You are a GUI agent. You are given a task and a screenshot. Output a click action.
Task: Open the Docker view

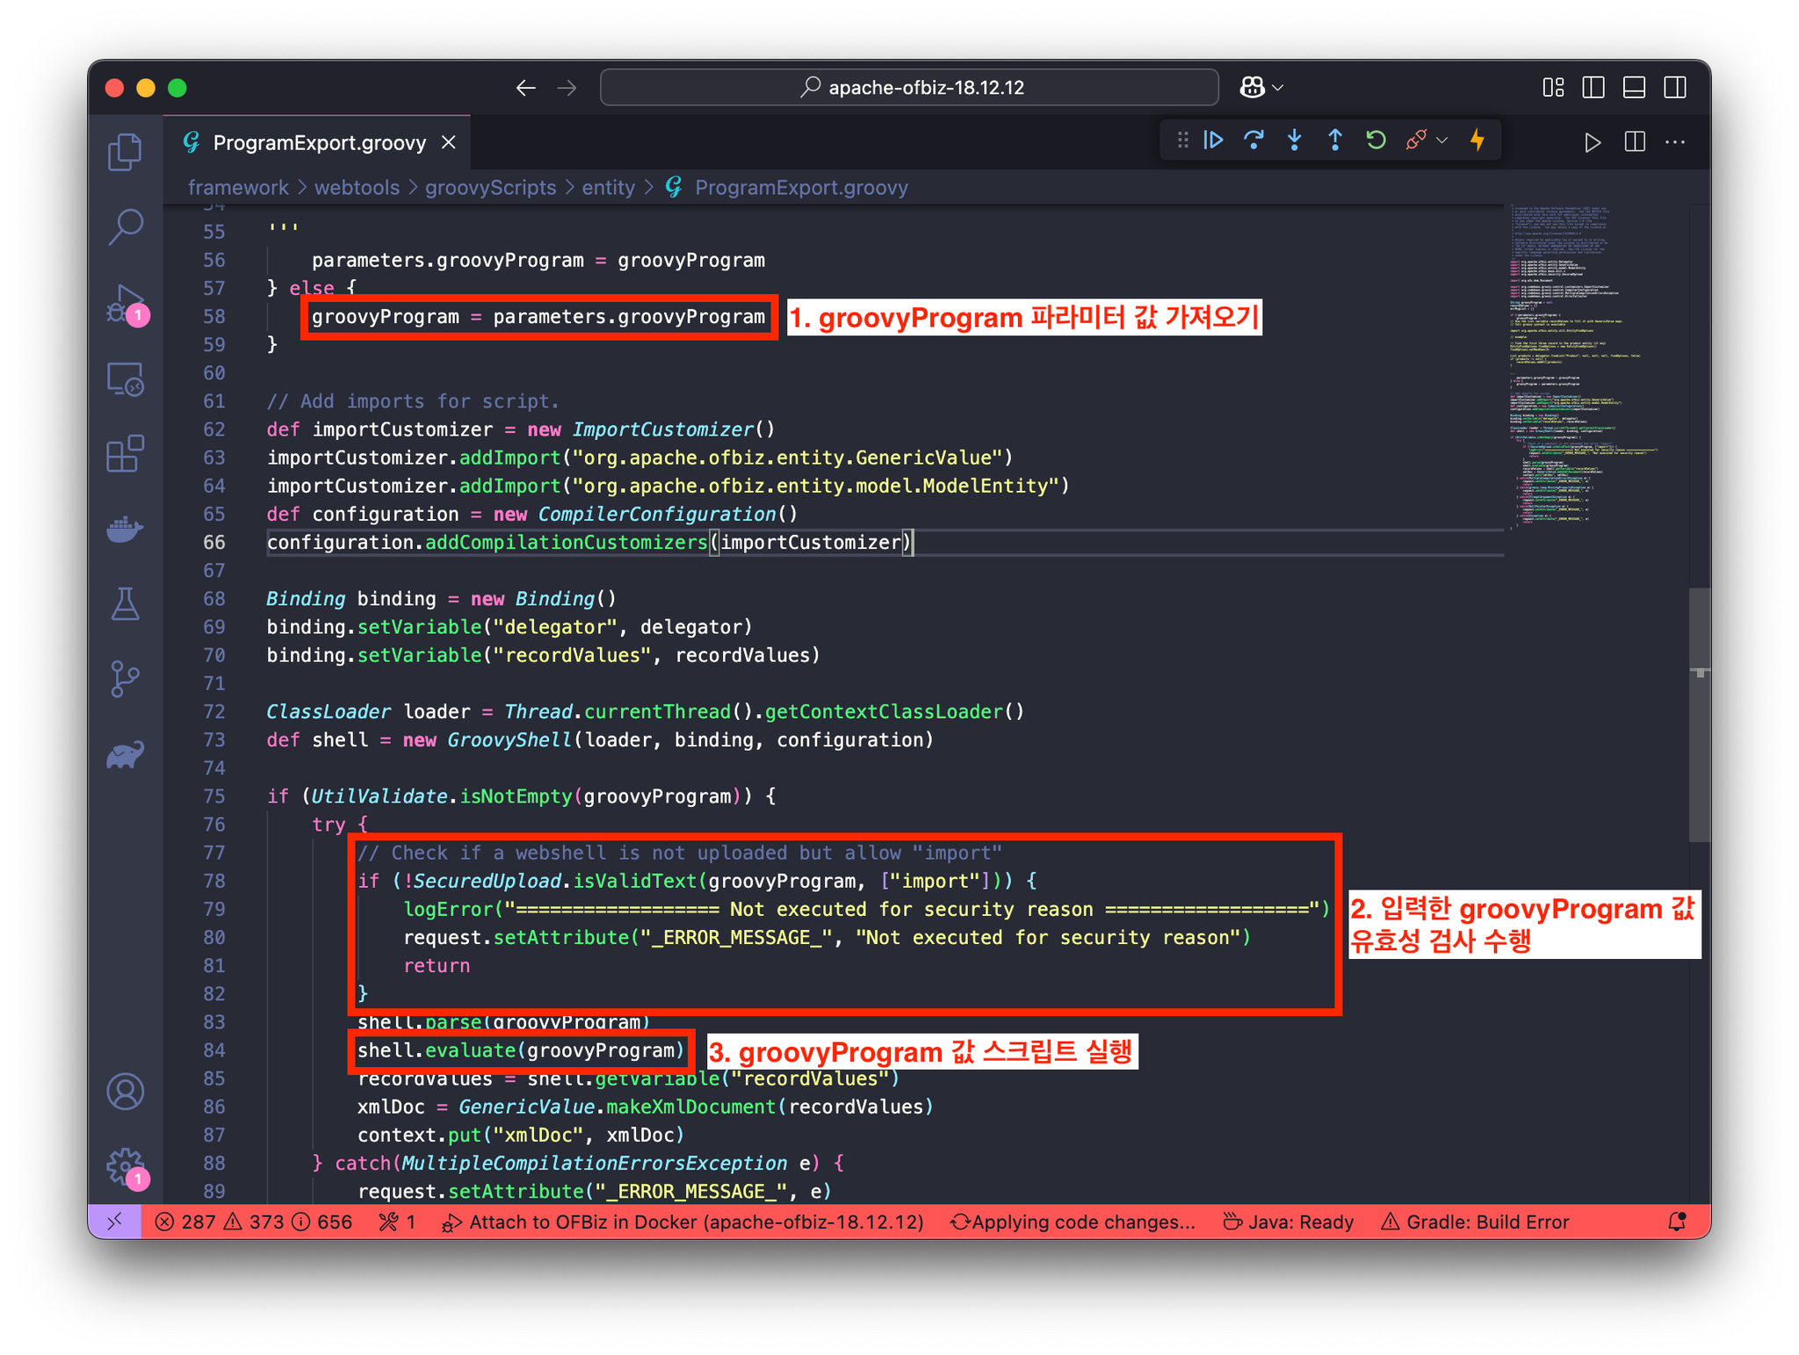126,529
